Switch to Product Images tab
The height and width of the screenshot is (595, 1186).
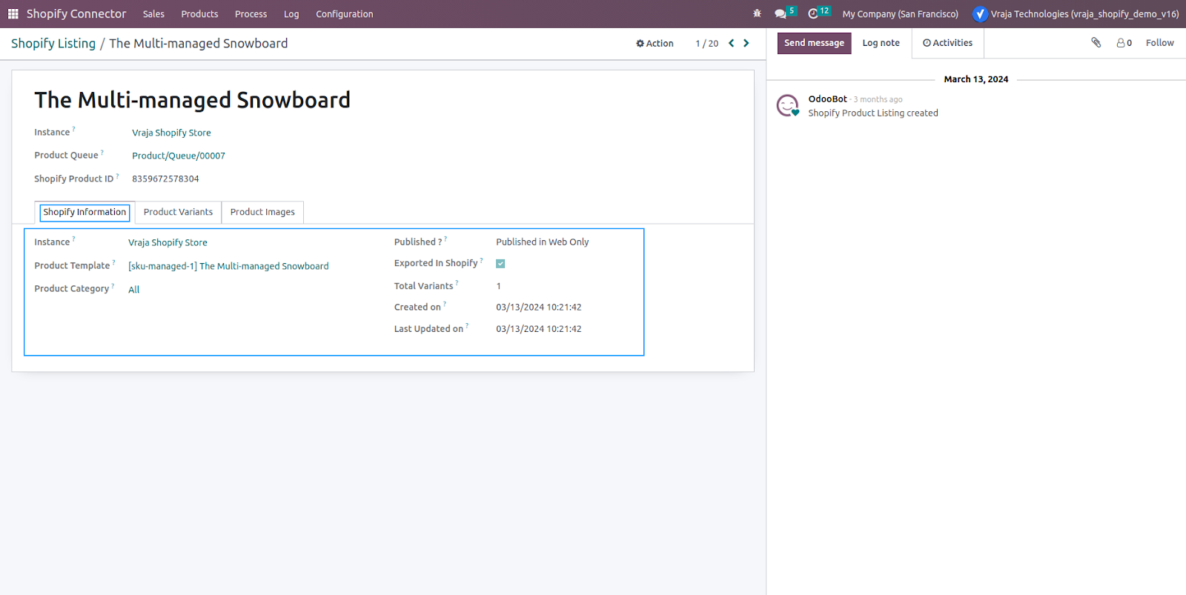(x=262, y=212)
